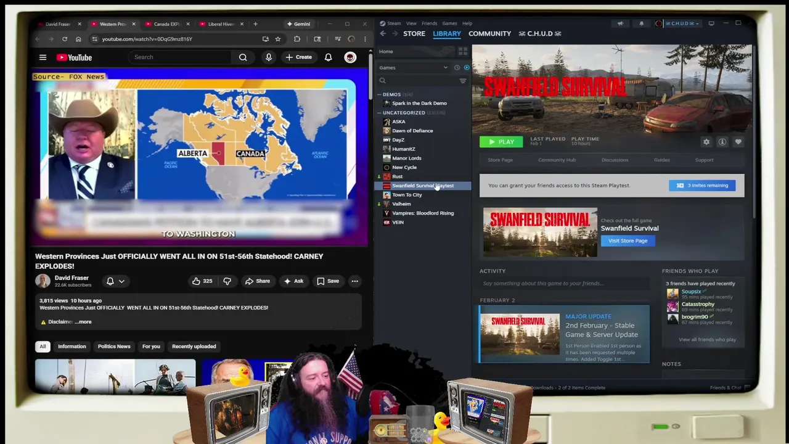Viewport: 789px width, 444px height.
Task: Select the Recently uploaded filter chip
Action: click(x=194, y=347)
